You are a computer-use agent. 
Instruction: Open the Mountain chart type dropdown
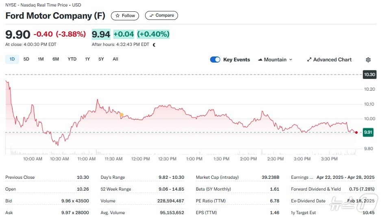(275, 60)
